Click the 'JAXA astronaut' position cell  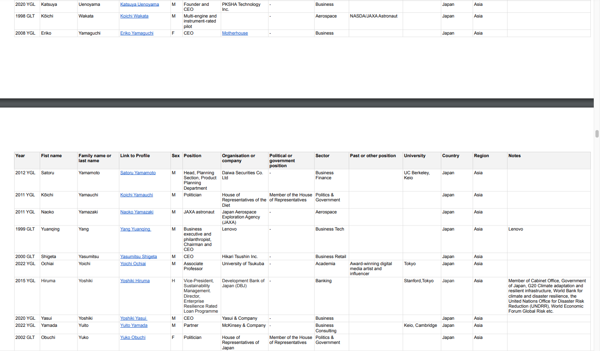202,217
